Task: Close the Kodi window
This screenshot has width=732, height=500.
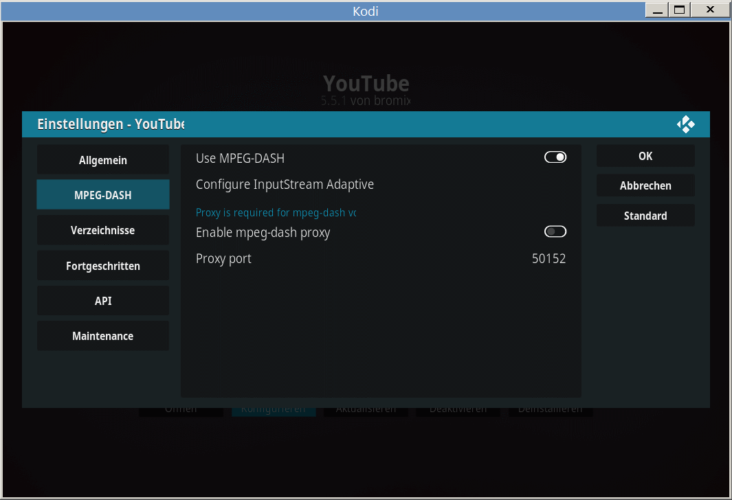Action: click(710, 10)
